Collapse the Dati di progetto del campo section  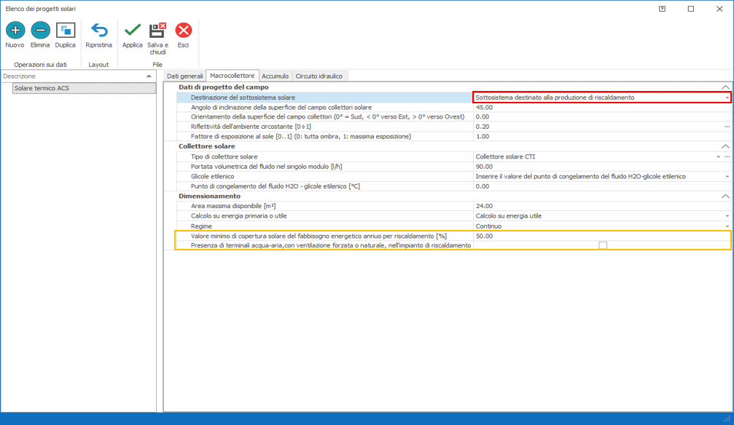click(725, 87)
